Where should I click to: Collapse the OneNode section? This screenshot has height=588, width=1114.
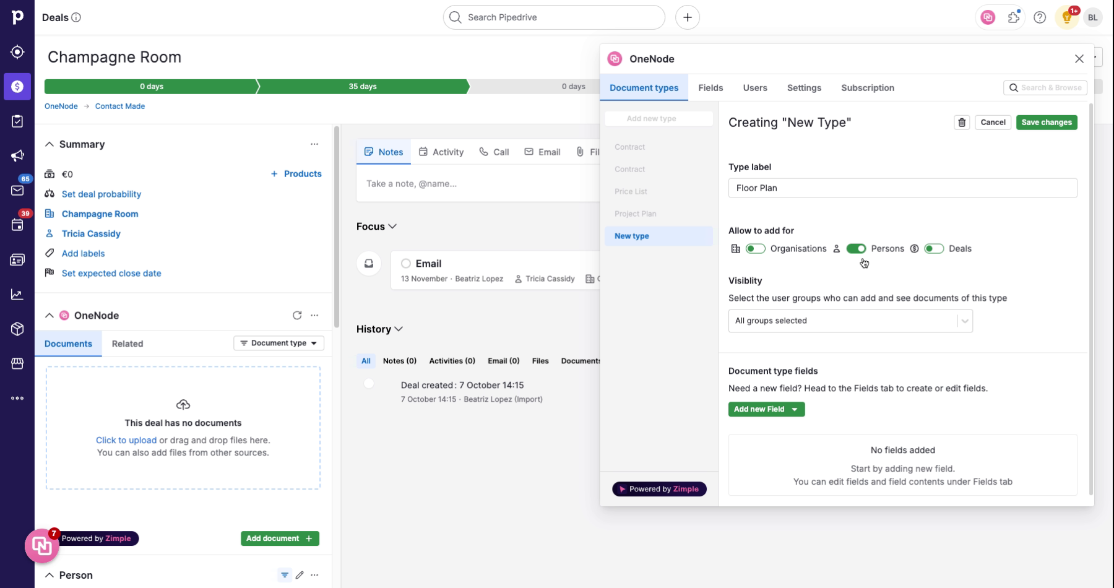pyautogui.click(x=50, y=315)
